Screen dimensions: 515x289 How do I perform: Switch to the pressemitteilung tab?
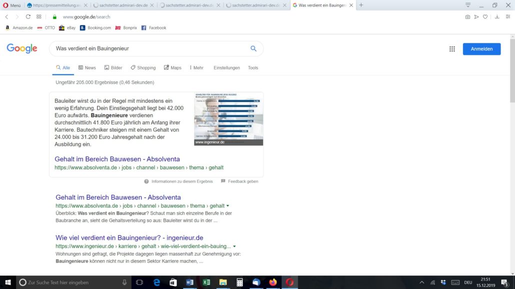pos(57,5)
